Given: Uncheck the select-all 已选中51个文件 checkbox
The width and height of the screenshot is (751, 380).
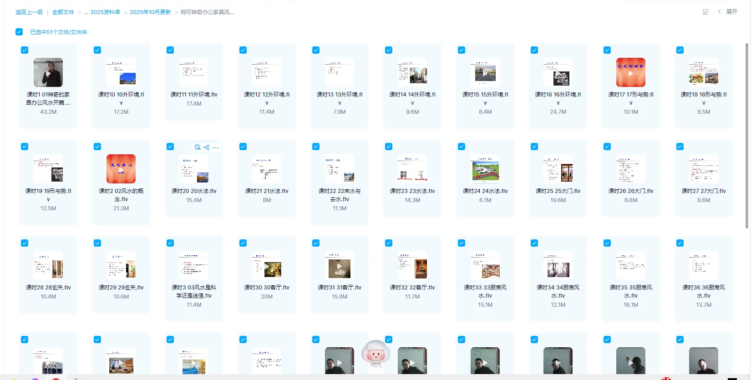Looking at the screenshot, I should click(19, 32).
